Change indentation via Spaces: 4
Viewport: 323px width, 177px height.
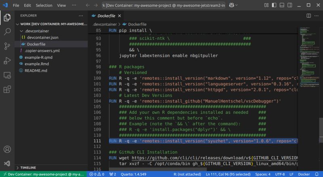click(263, 174)
